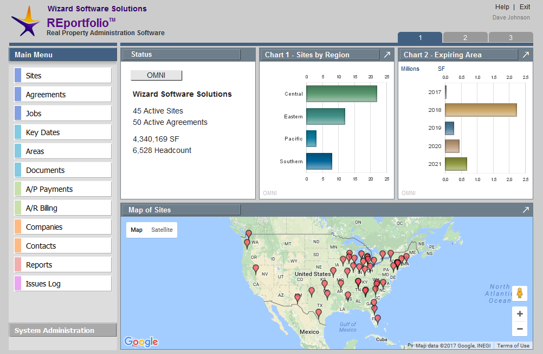Screen dimensions: 543x354
Task: Open Contacts menu item
Action: (63, 246)
